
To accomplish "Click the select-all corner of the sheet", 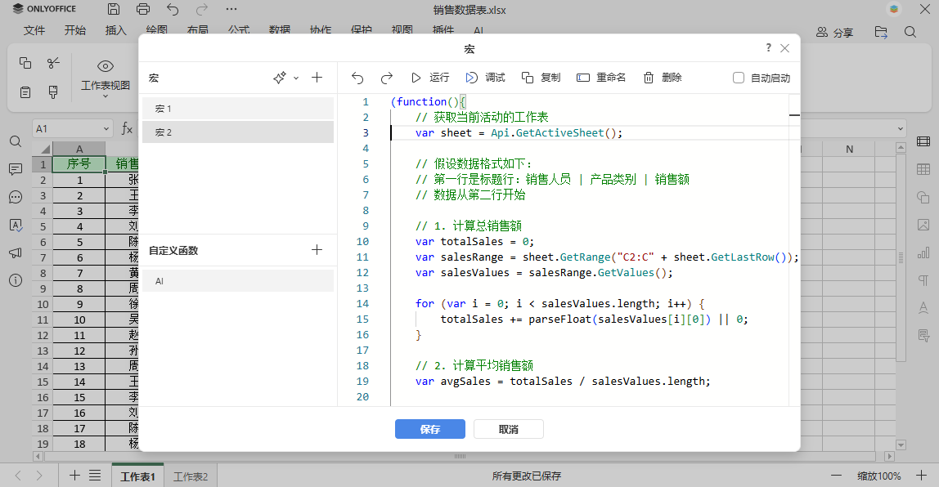I will pyautogui.click(x=43, y=149).
